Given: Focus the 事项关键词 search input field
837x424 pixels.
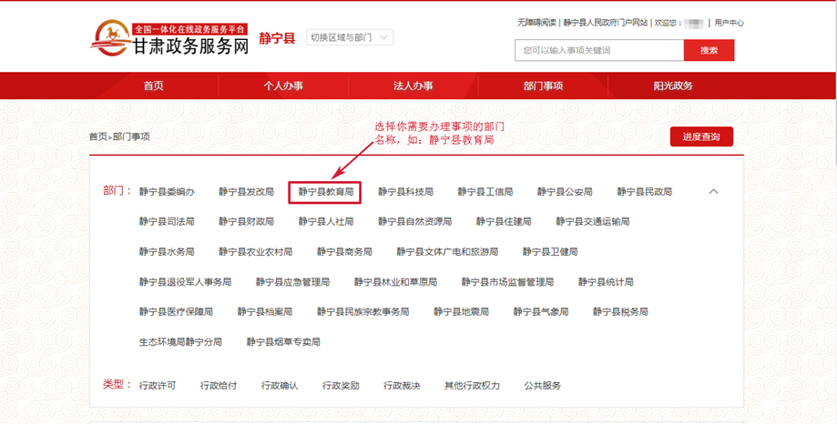Looking at the screenshot, I should pos(599,50).
